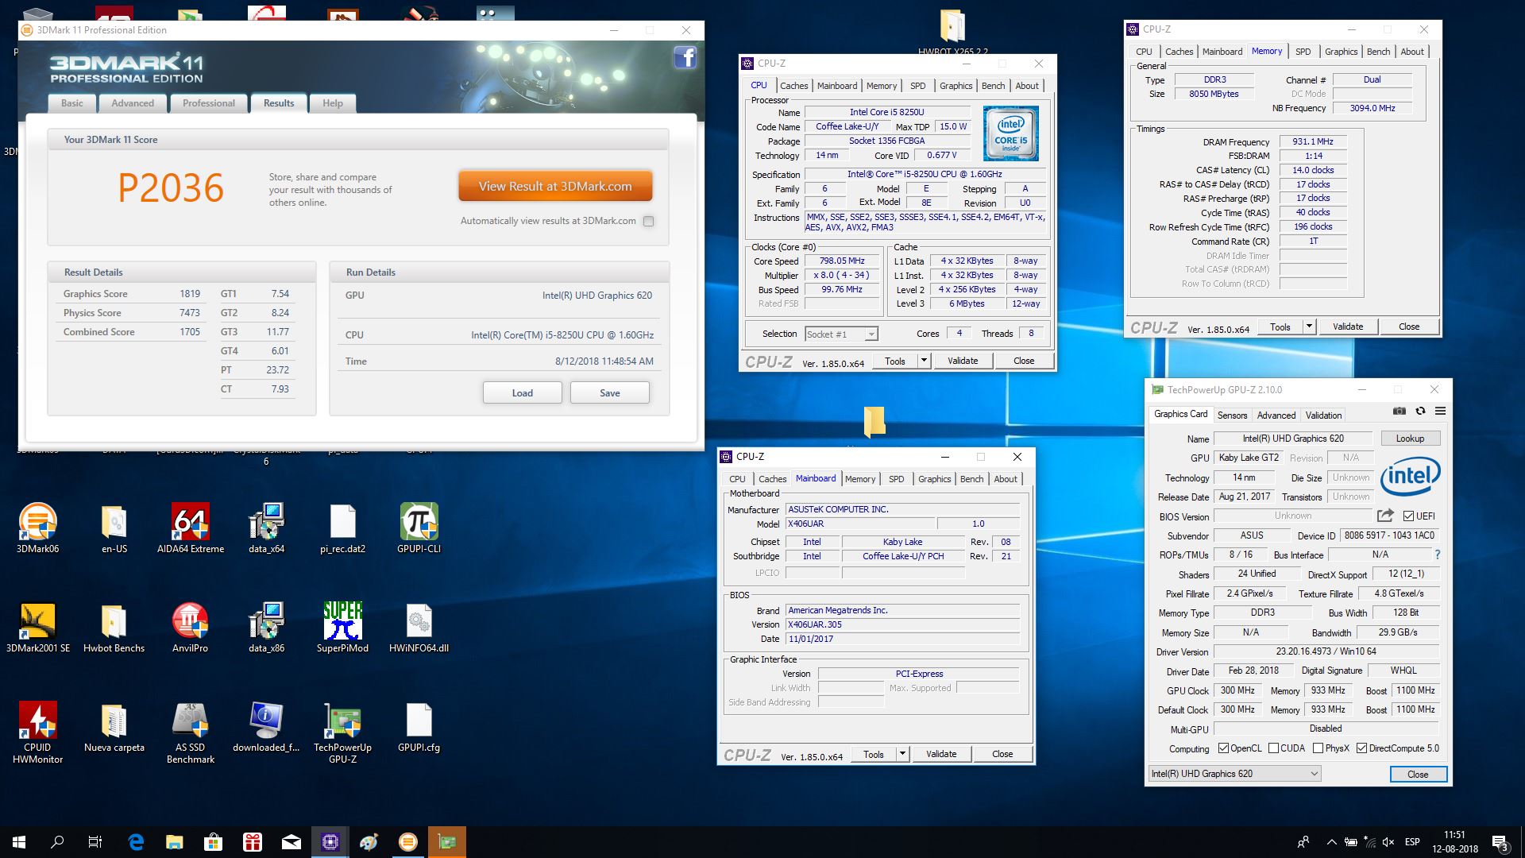Viewport: 1525px width, 858px height.
Task: Switch to Advanced tab in 3DMark 11
Action: tap(133, 103)
